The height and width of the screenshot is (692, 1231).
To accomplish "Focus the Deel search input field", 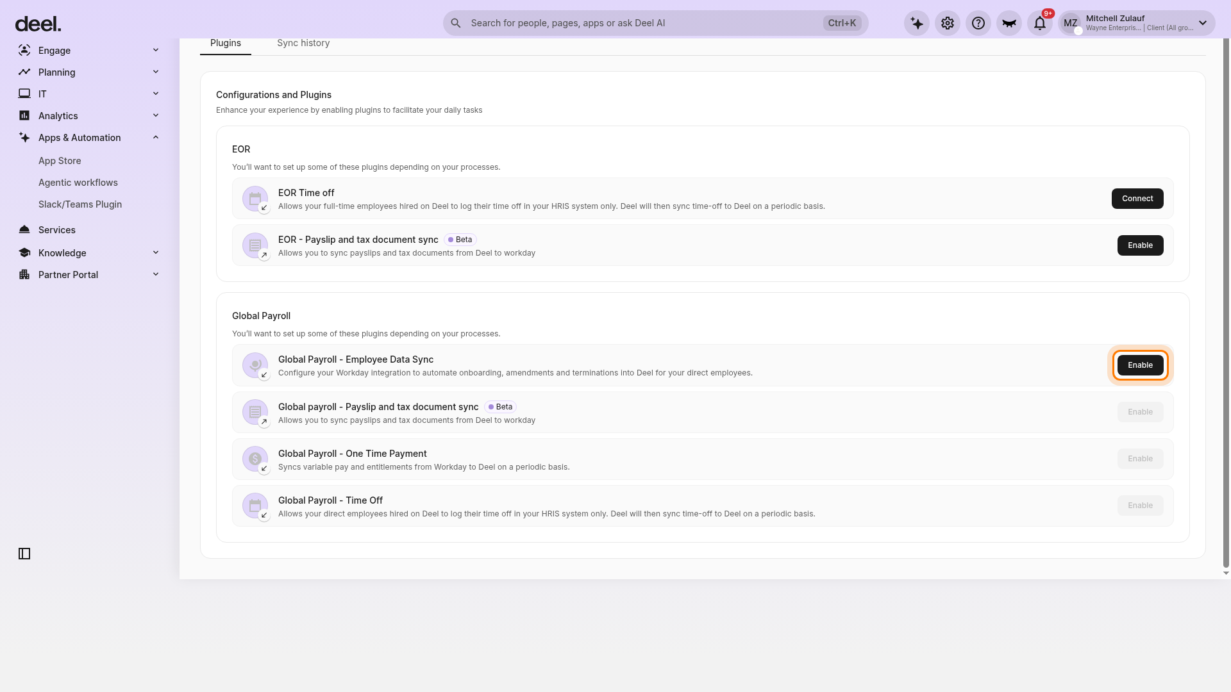I will click(655, 23).
